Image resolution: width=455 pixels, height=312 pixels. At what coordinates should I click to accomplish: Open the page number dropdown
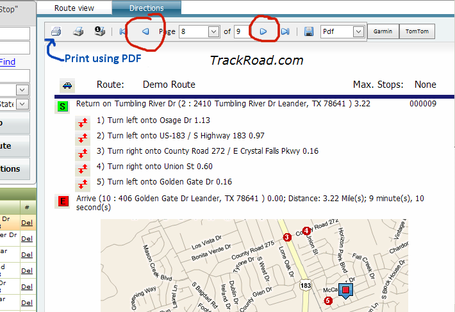(x=213, y=31)
